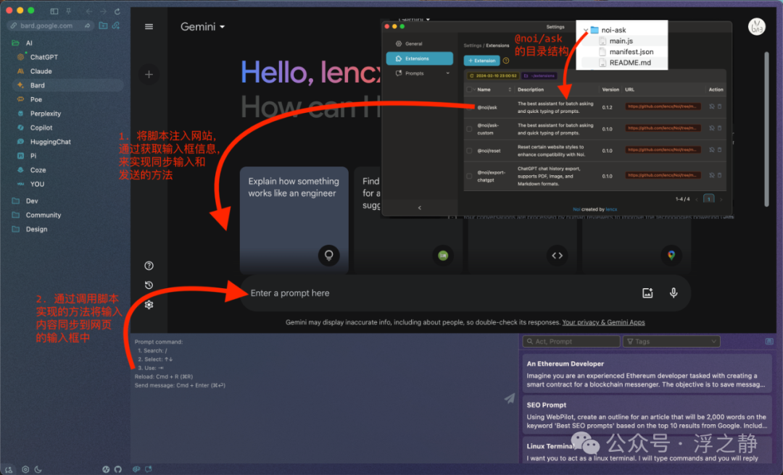Click the add folder icon near address bar
783x475 pixels.
(103, 25)
